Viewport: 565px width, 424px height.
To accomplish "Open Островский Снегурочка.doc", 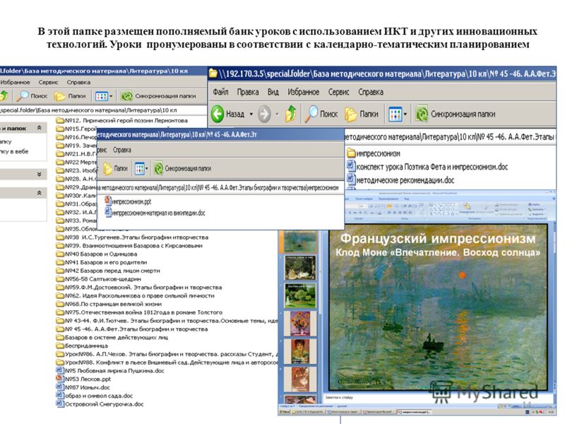I will [100, 404].
